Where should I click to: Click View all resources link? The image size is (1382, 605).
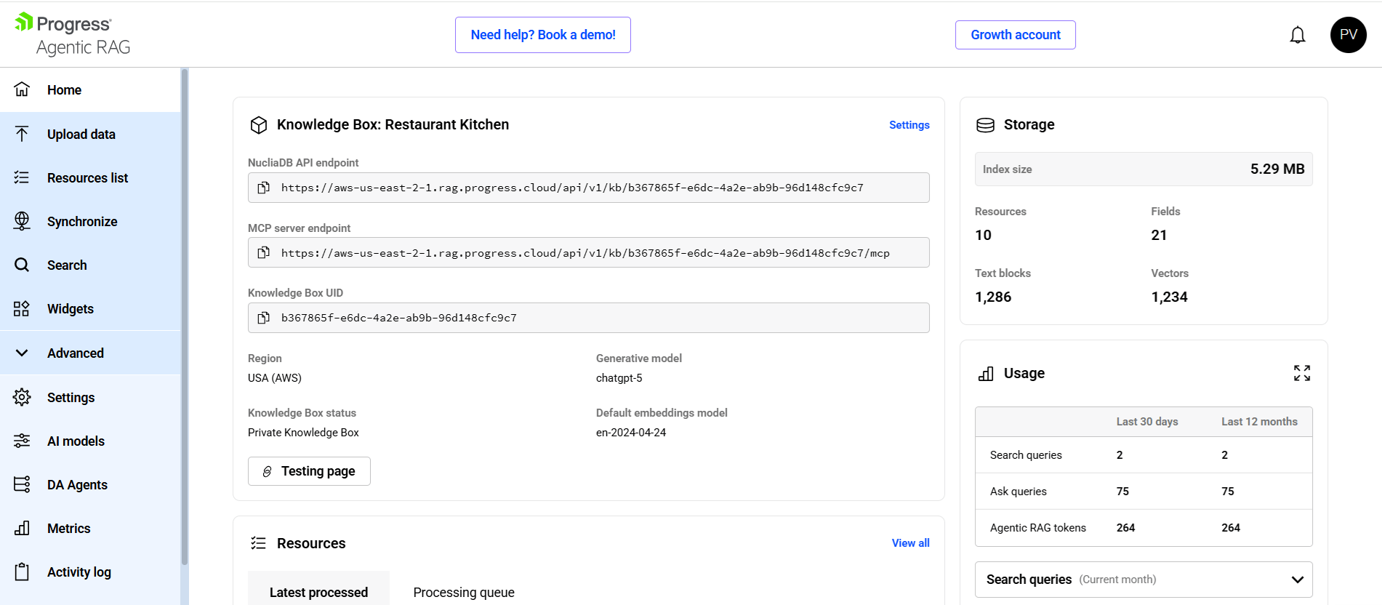pyautogui.click(x=911, y=543)
